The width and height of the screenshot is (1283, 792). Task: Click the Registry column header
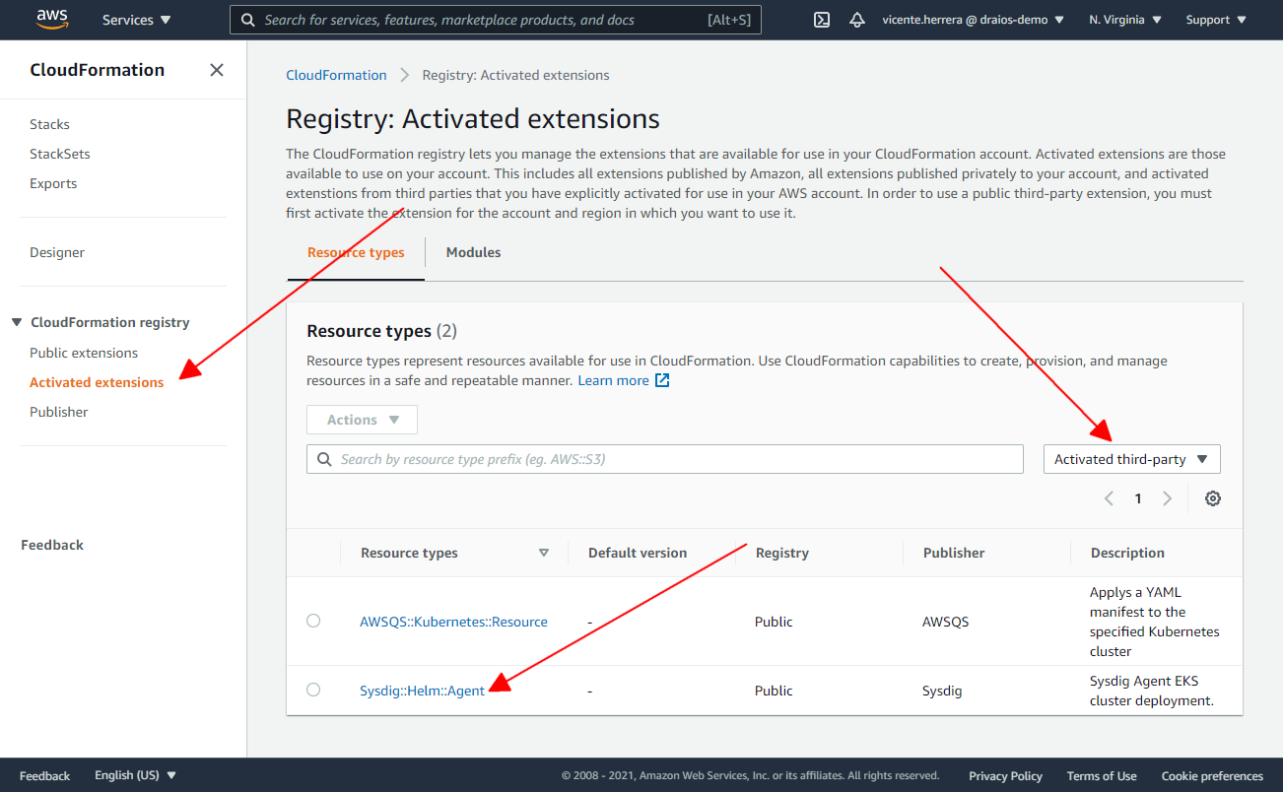pyautogui.click(x=782, y=553)
